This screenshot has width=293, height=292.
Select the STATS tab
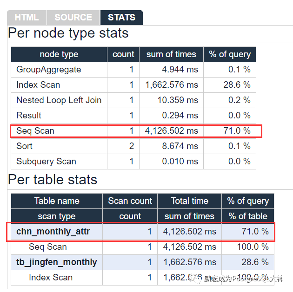[x=121, y=18]
